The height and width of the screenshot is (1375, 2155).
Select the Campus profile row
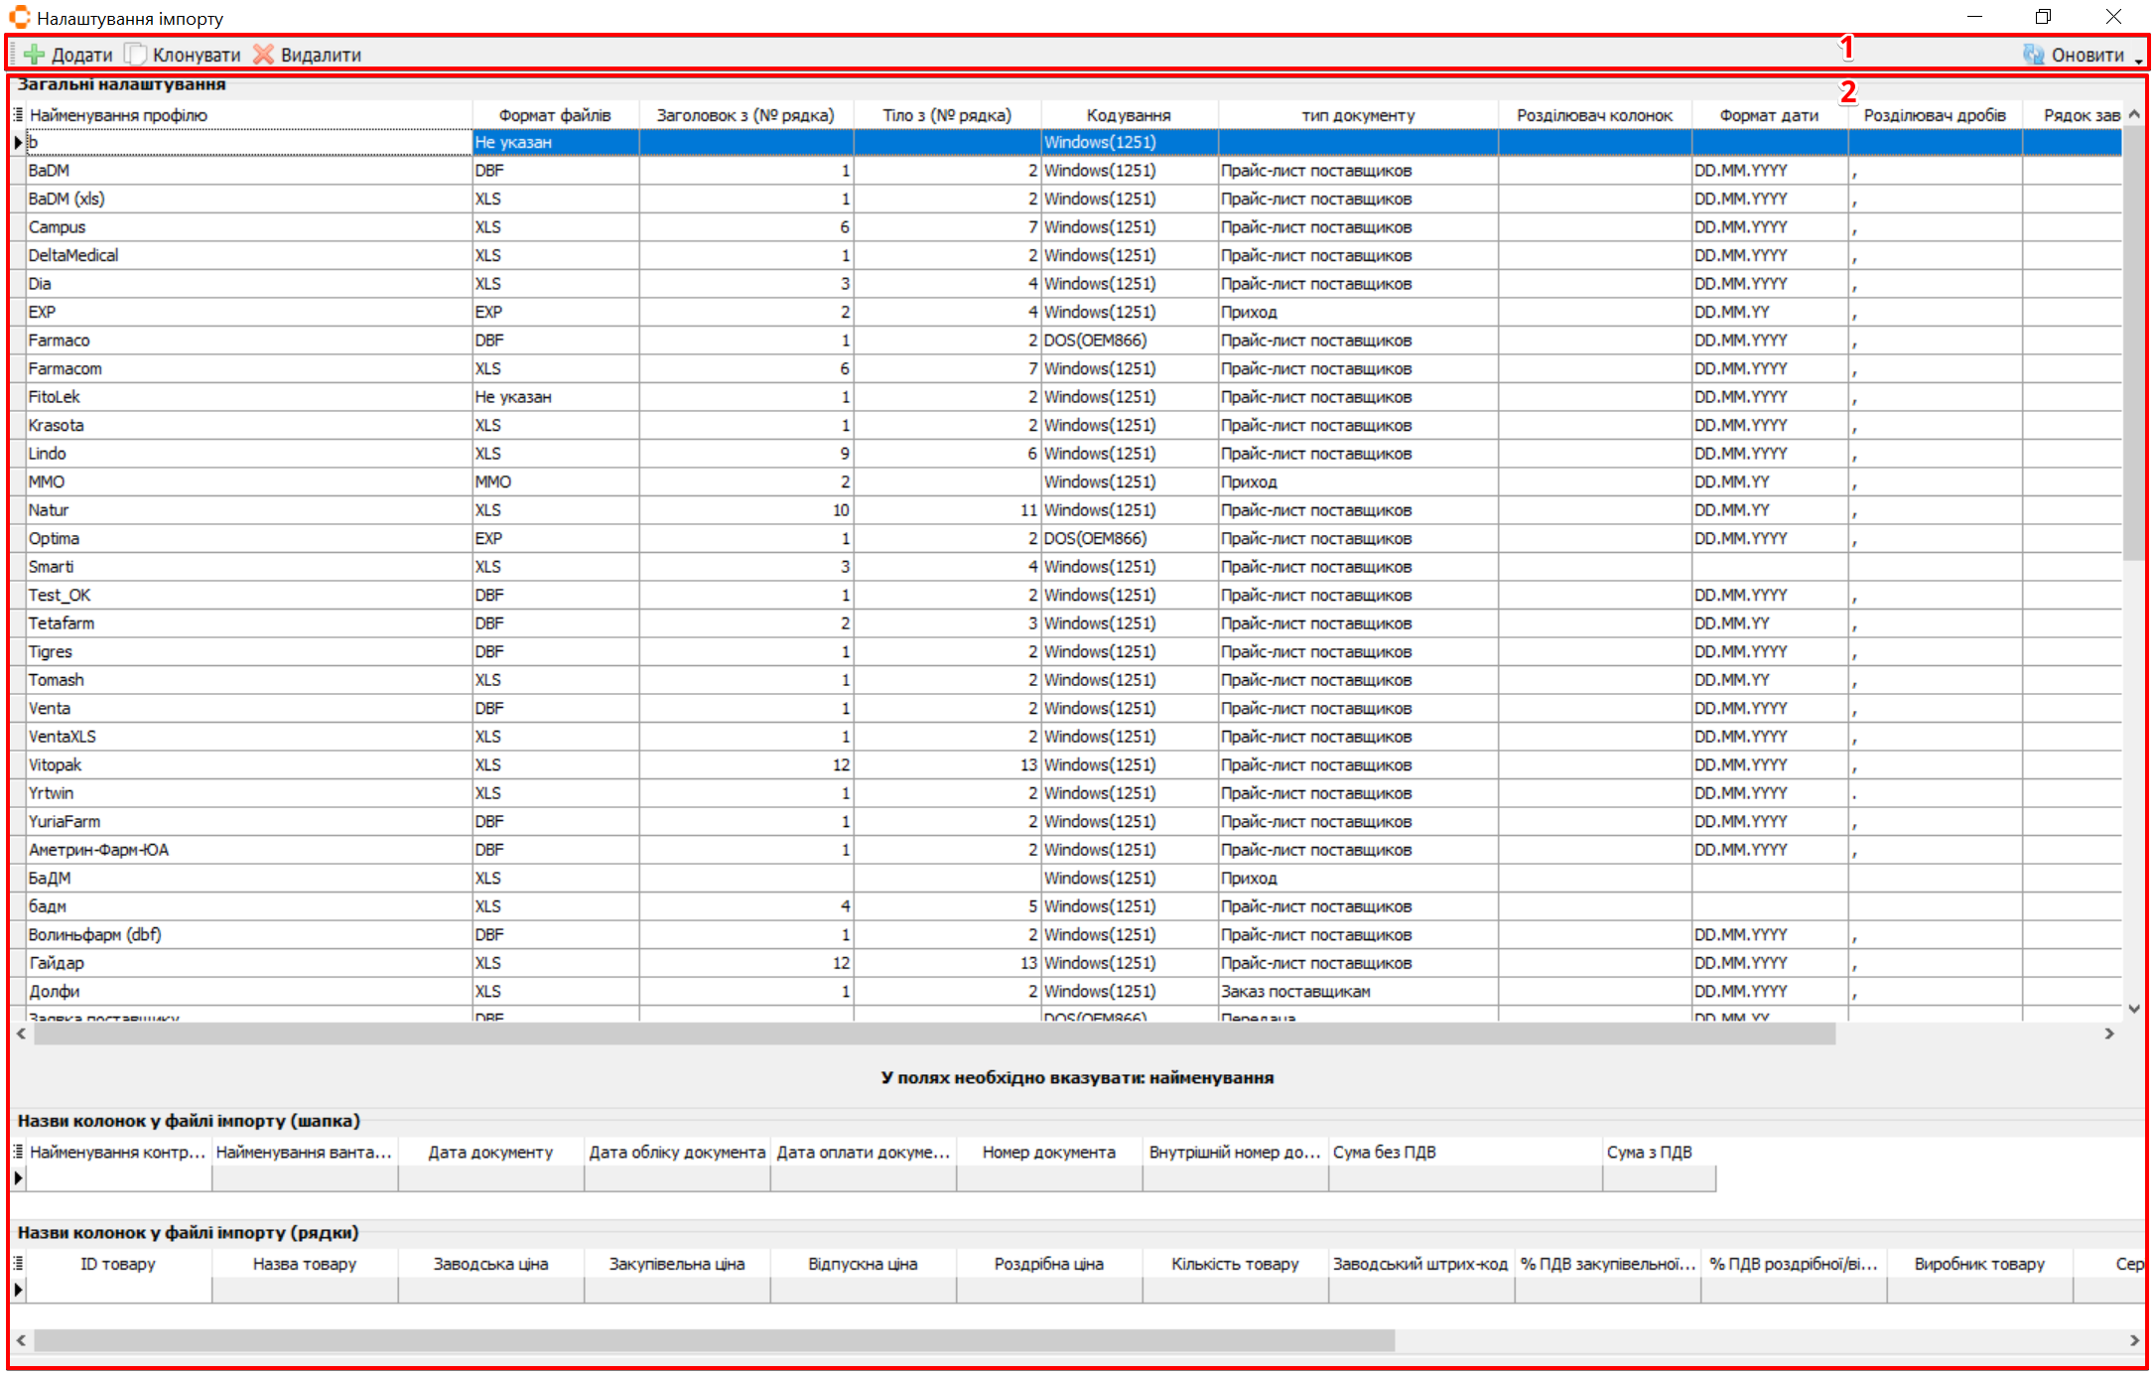click(58, 227)
